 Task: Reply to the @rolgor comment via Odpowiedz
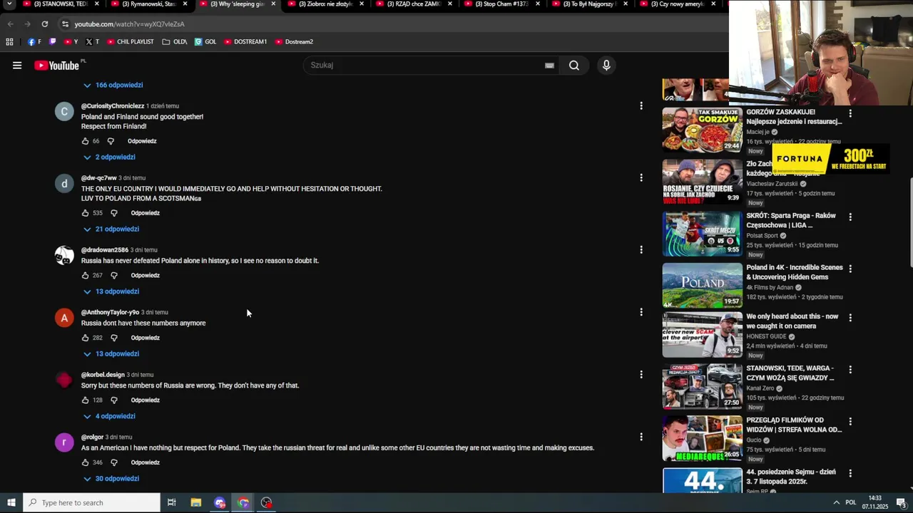tap(145, 462)
